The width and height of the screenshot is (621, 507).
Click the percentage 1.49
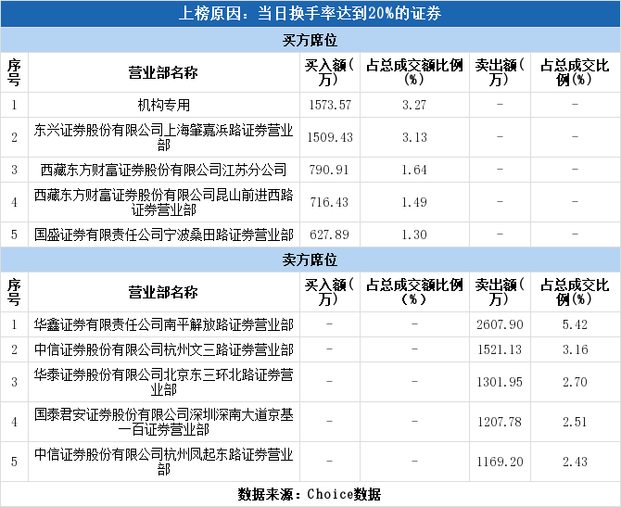[414, 202]
